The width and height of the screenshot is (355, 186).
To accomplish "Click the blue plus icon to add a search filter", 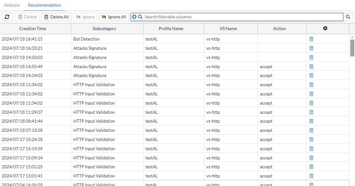I will [x=134, y=17].
